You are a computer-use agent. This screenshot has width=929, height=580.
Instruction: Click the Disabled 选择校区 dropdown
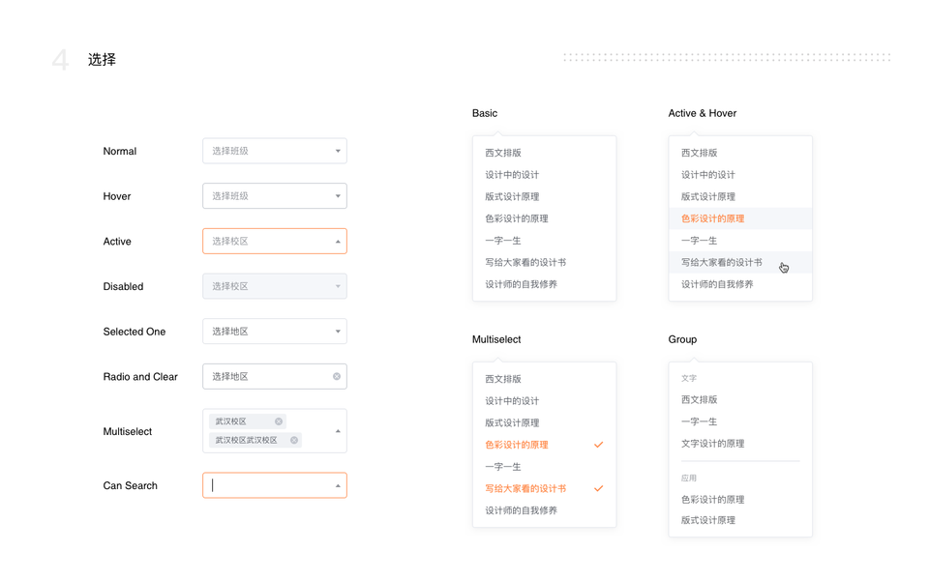click(274, 286)
